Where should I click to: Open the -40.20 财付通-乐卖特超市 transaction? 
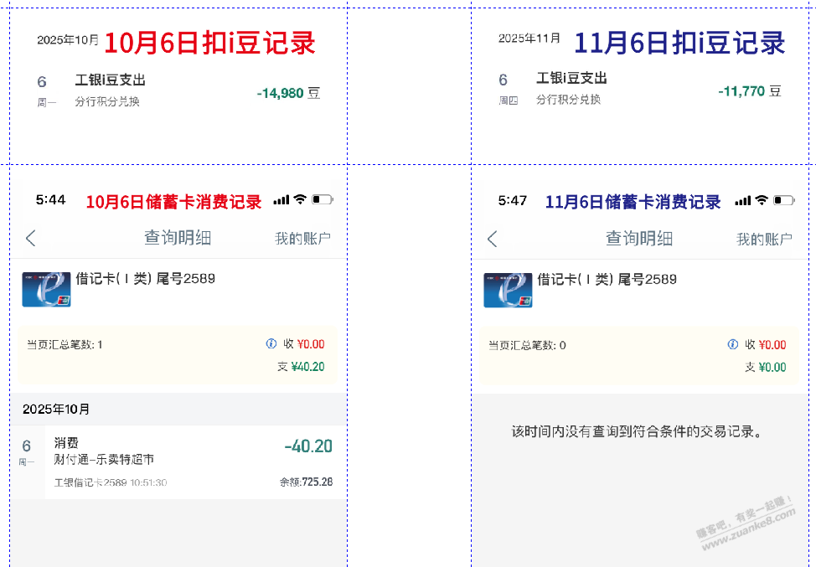click(193, 462)
